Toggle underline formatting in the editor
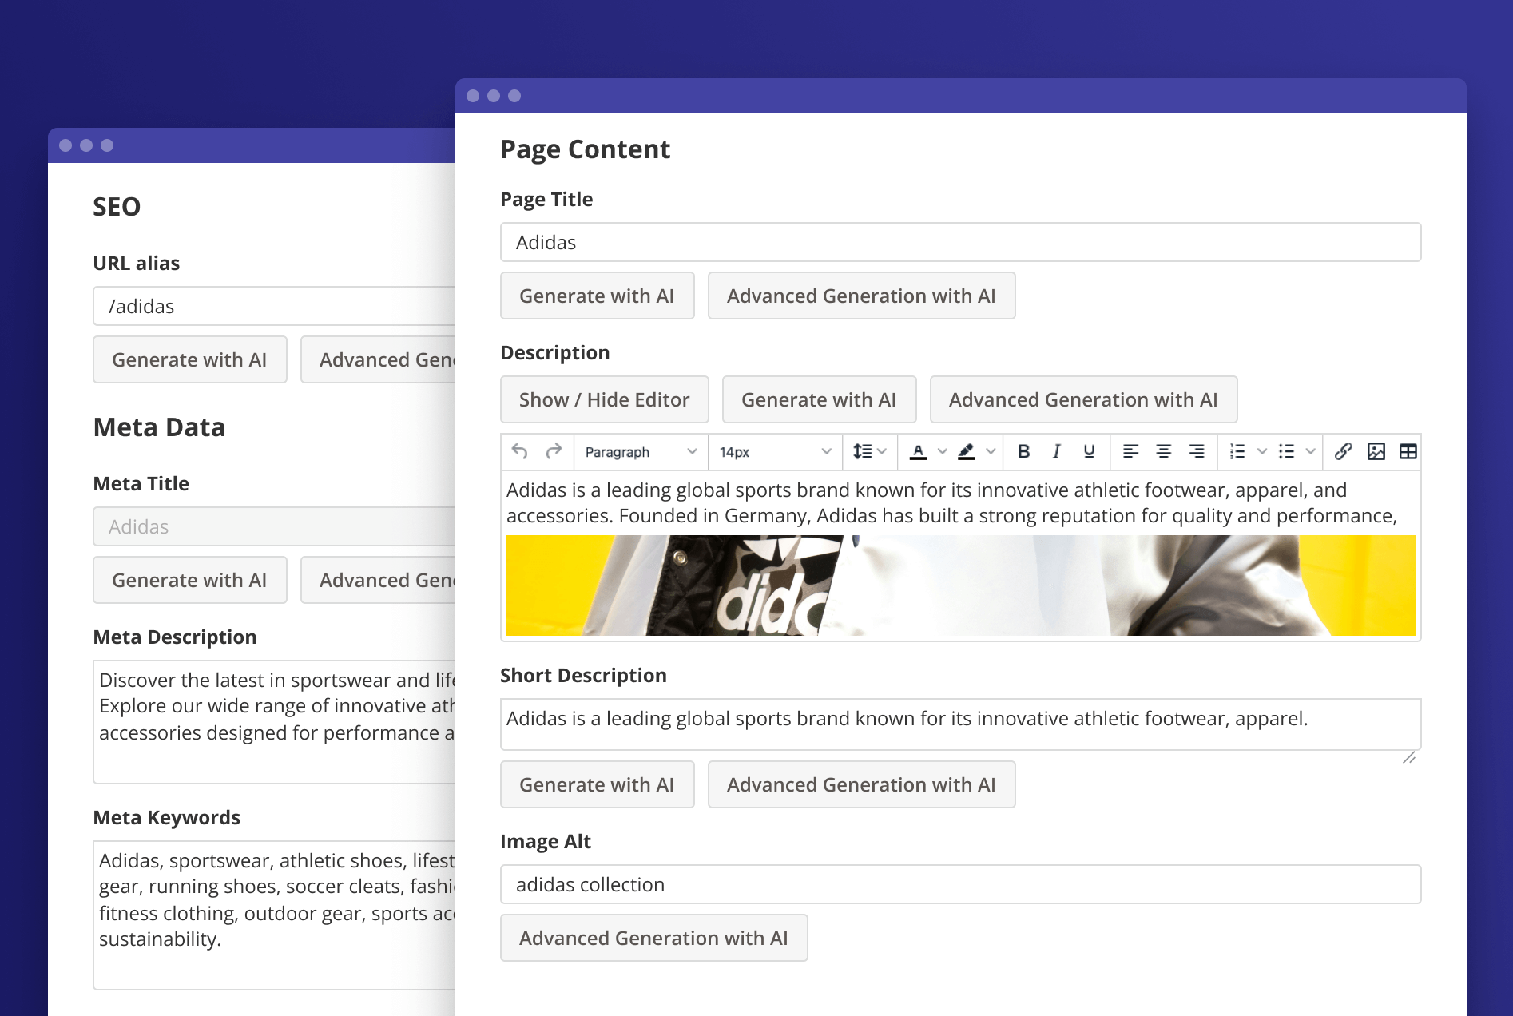This screenshot has width=1513, height=1016. click(x=1089, y=452)
